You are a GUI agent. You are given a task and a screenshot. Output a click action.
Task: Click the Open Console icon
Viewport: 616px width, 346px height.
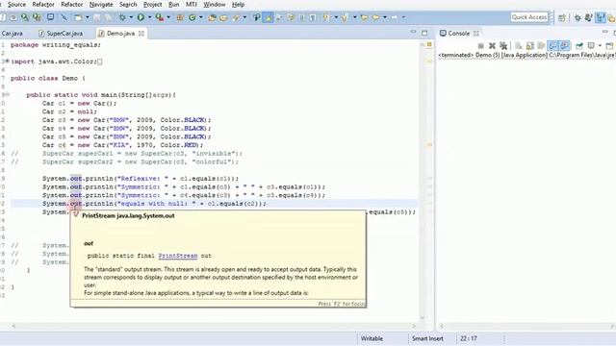click(x=609, y=46)
